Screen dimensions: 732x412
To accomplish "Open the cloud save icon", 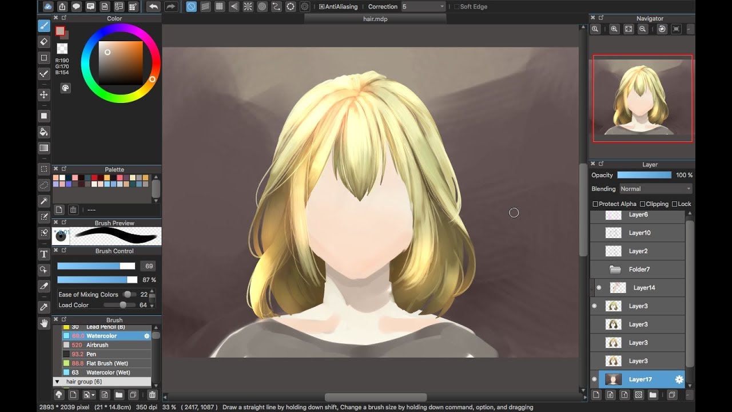I will pyautogui.click(x=48, y=6).
